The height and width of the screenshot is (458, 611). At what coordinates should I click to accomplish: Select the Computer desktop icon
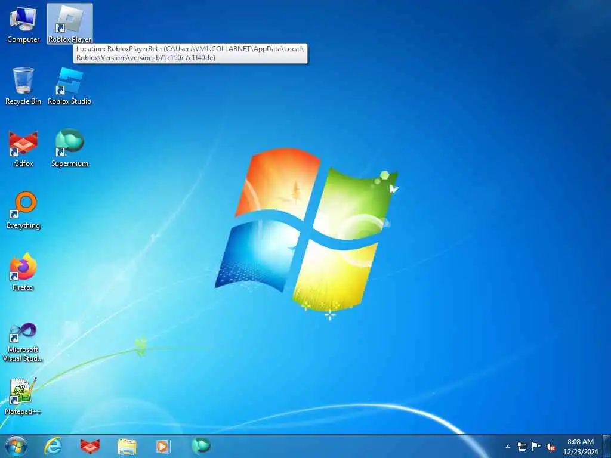point(23,24)
